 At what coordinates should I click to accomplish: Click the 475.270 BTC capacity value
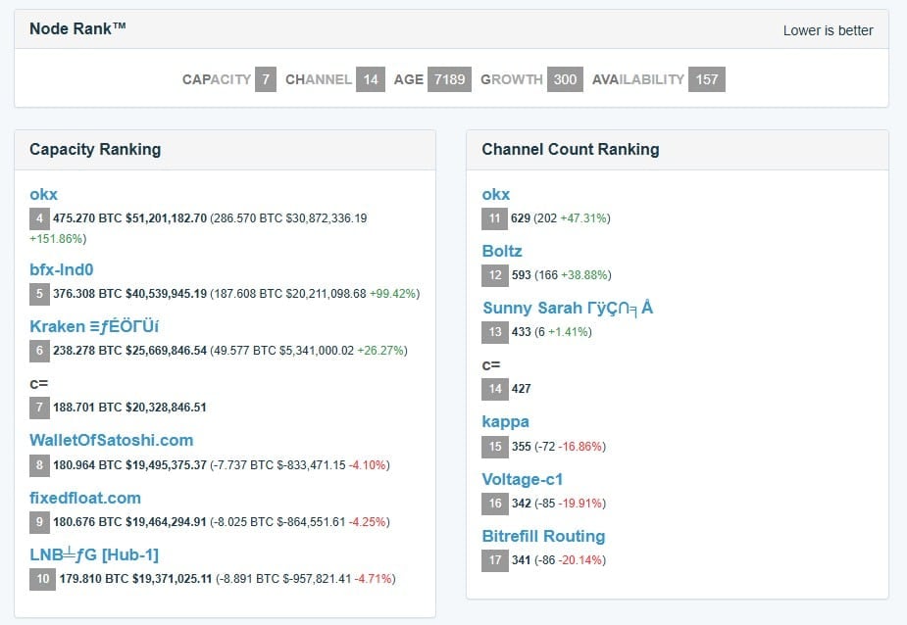tap(87, 218)
